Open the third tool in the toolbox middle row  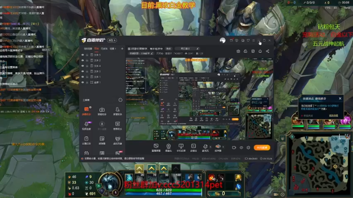pyautogui.click(x=117, y=125)
